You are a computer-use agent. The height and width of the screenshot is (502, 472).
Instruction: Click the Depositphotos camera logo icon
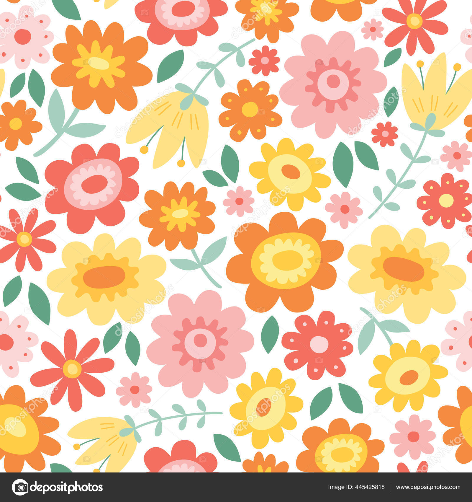(21, 487)
